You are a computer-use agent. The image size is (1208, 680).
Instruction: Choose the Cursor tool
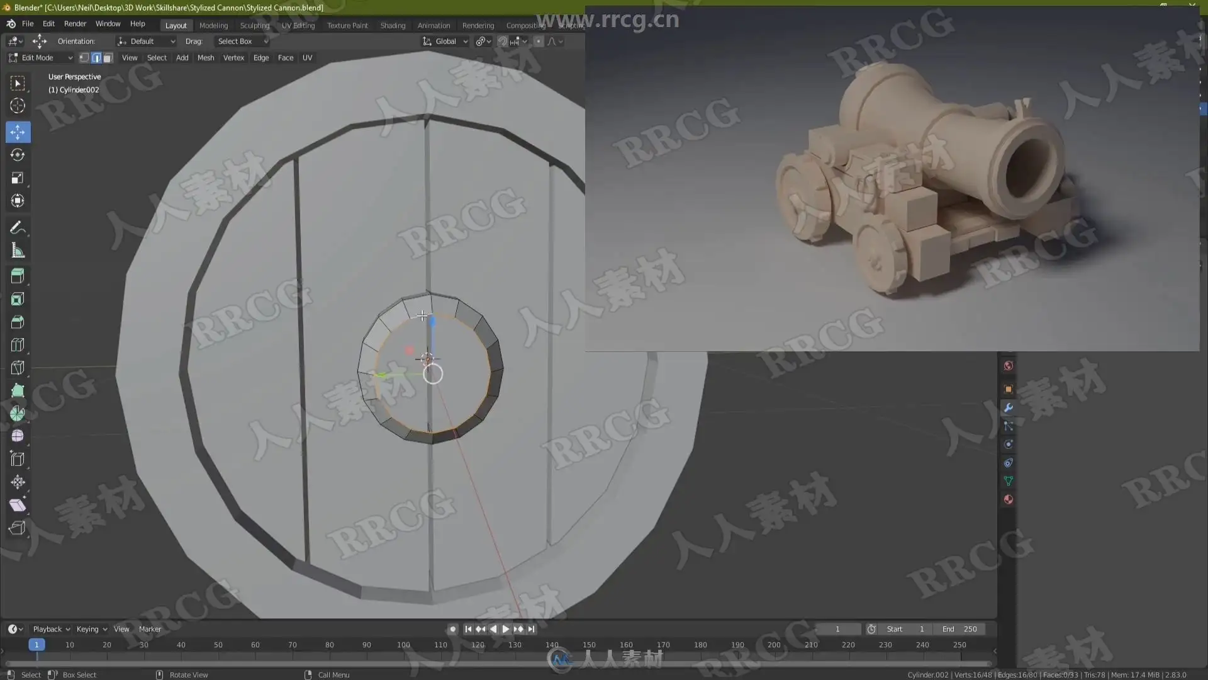18,106
